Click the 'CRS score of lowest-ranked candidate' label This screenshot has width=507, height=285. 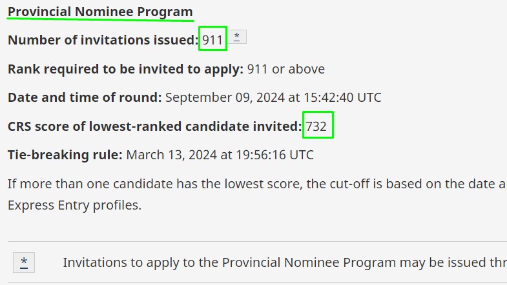pyautogui.click(x=154, y=126)
